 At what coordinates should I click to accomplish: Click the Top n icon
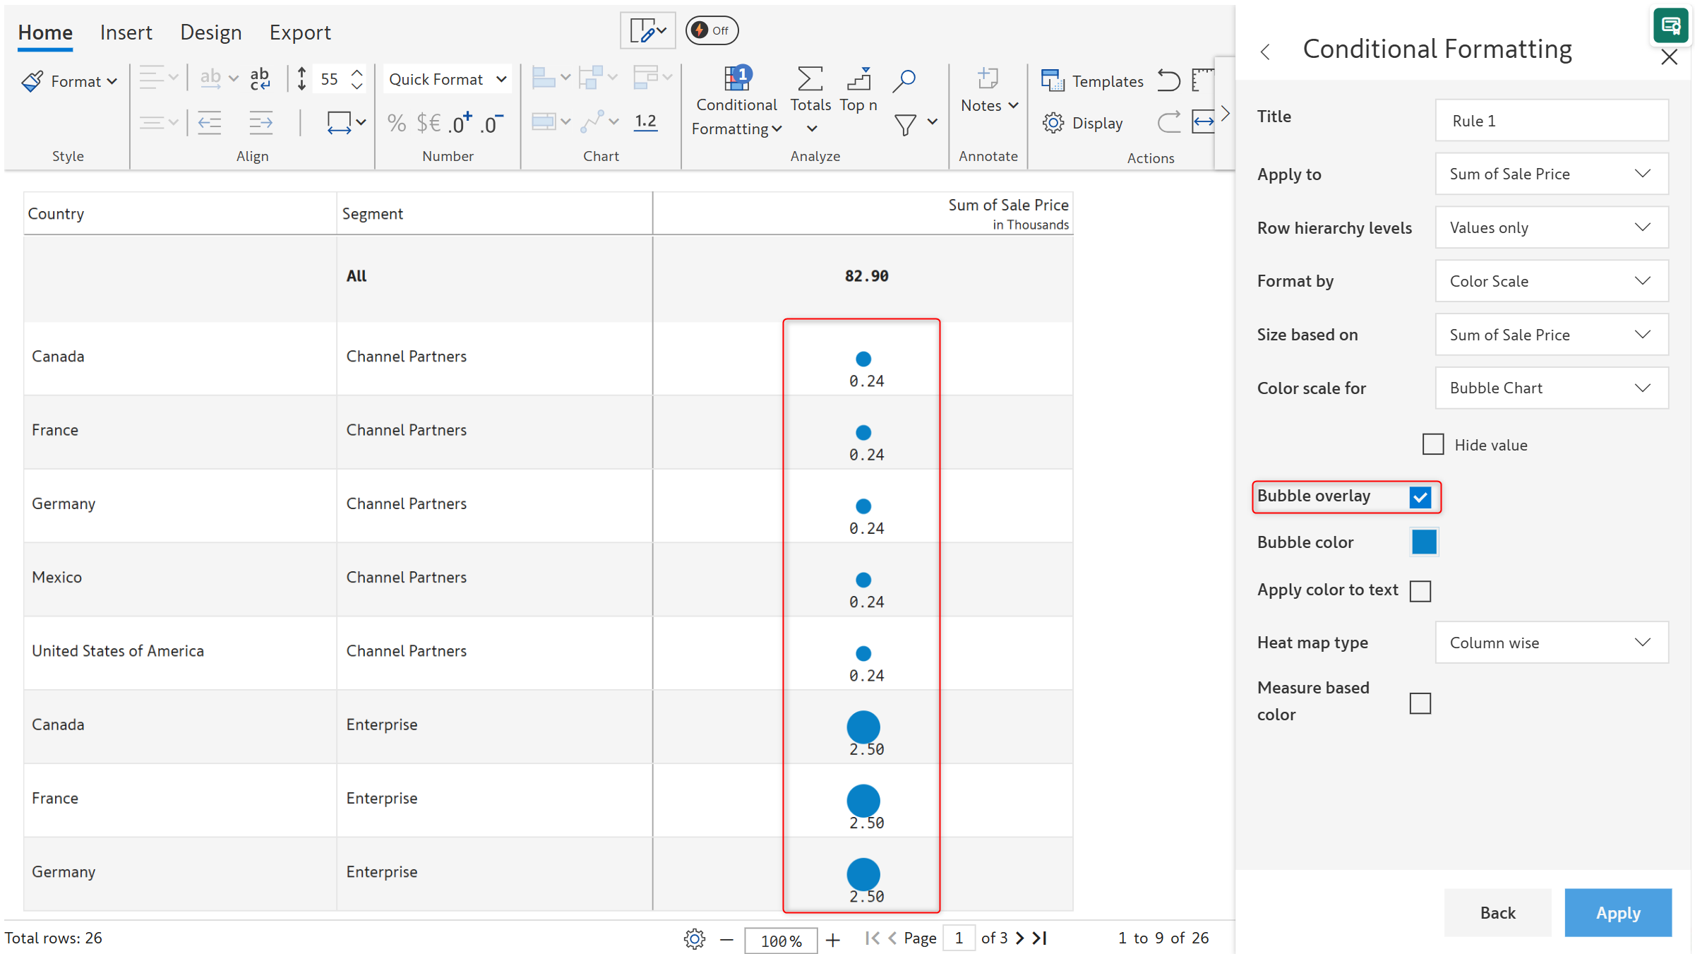tap(858, 80)
